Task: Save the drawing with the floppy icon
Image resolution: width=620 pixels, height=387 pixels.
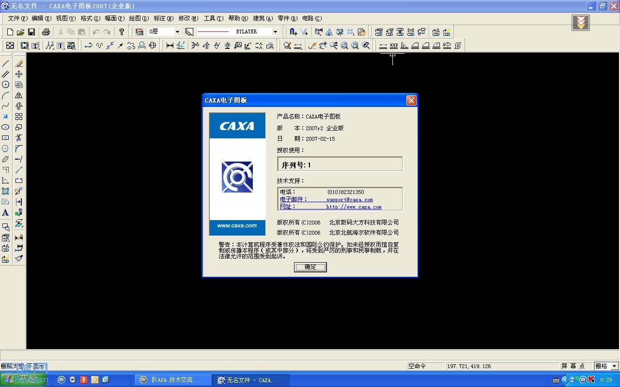Action: (31, 32)
